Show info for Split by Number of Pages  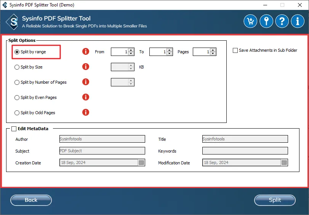(x=86, y=82)
